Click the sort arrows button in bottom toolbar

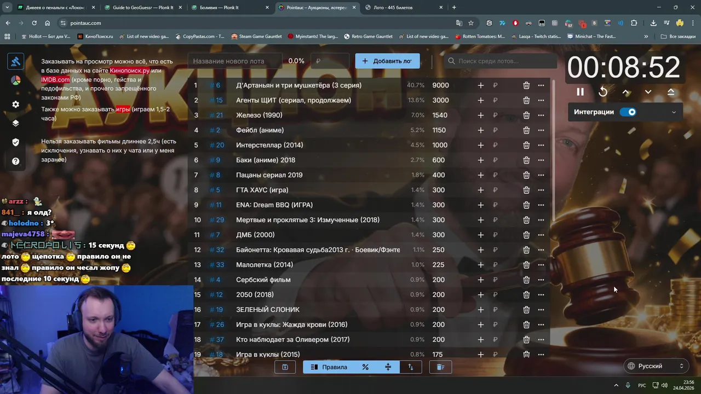tap(411, 367)
